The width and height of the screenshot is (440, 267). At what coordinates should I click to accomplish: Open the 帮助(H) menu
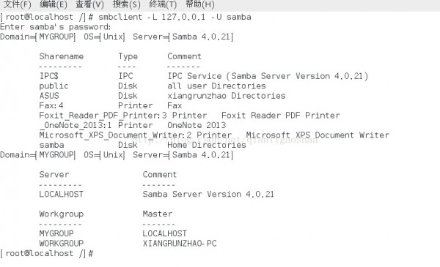[x=199, y=4]
